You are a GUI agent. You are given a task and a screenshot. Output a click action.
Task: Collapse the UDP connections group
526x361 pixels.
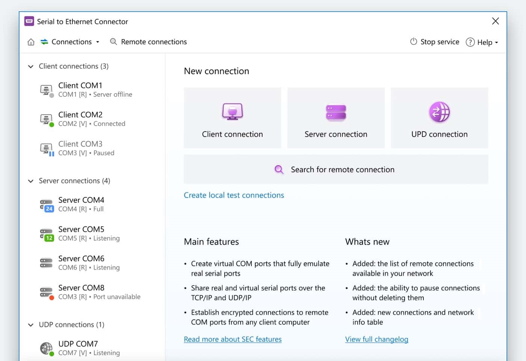[31, 325]
